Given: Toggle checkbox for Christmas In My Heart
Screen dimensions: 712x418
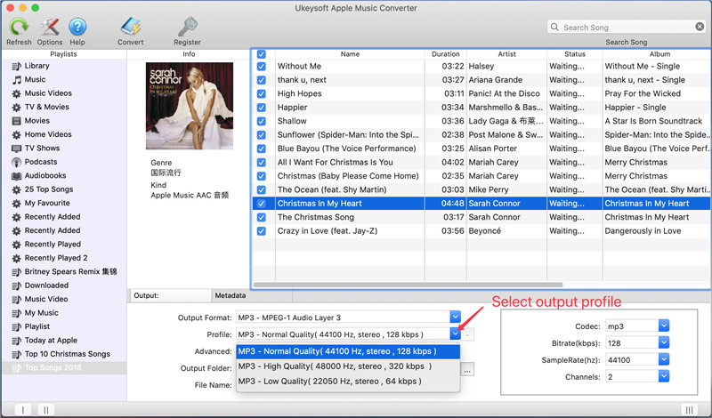Looking at the screenshot, I should 261,204.
